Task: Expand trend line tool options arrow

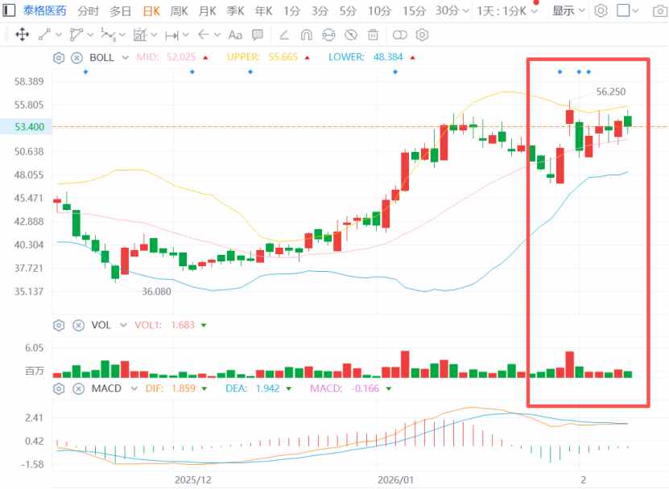Action: (x=59, y=35)
